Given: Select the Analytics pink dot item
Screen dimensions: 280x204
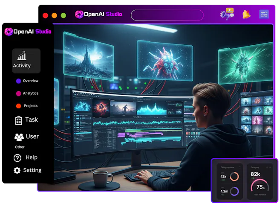Looking at the screenshot, I should (27, 93).
